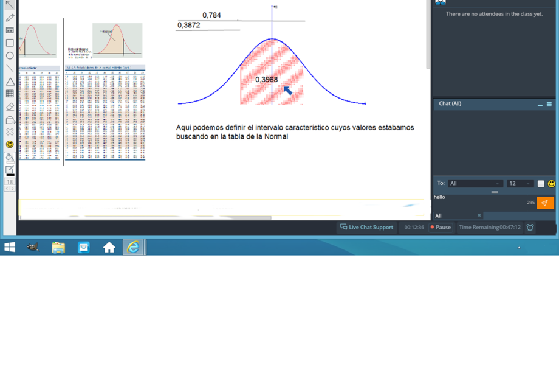This screenshot has height=373, width=559.
Task: Open Live Chat Support
Action: 366,228
